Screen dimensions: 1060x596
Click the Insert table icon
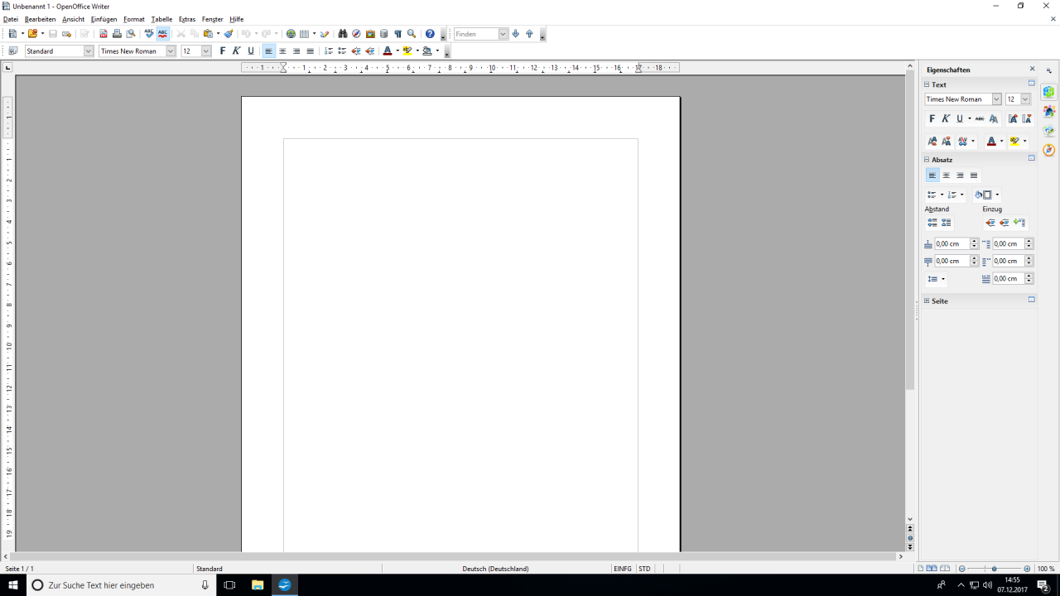305,34
